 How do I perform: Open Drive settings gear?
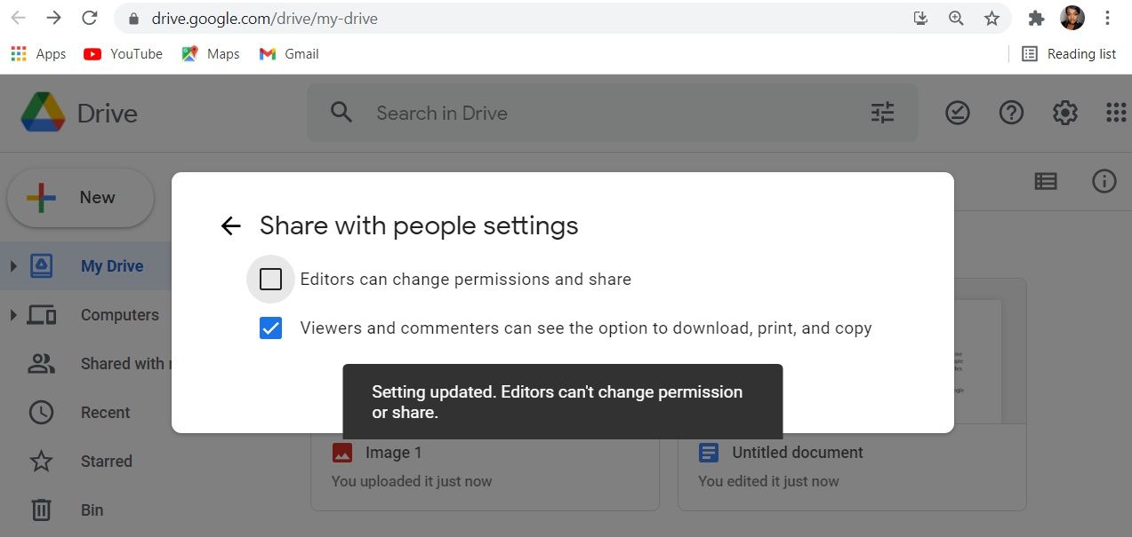pyautogui.click(x=1064, y=113)
